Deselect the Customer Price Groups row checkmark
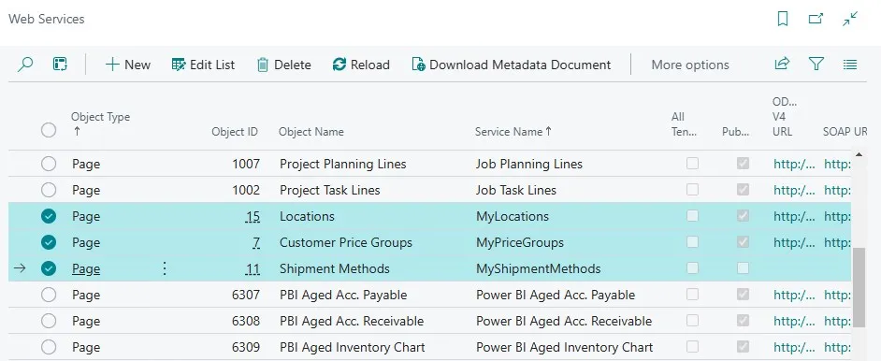The height and width of the screenshot is (361, 881). click(x=49, y=242)
